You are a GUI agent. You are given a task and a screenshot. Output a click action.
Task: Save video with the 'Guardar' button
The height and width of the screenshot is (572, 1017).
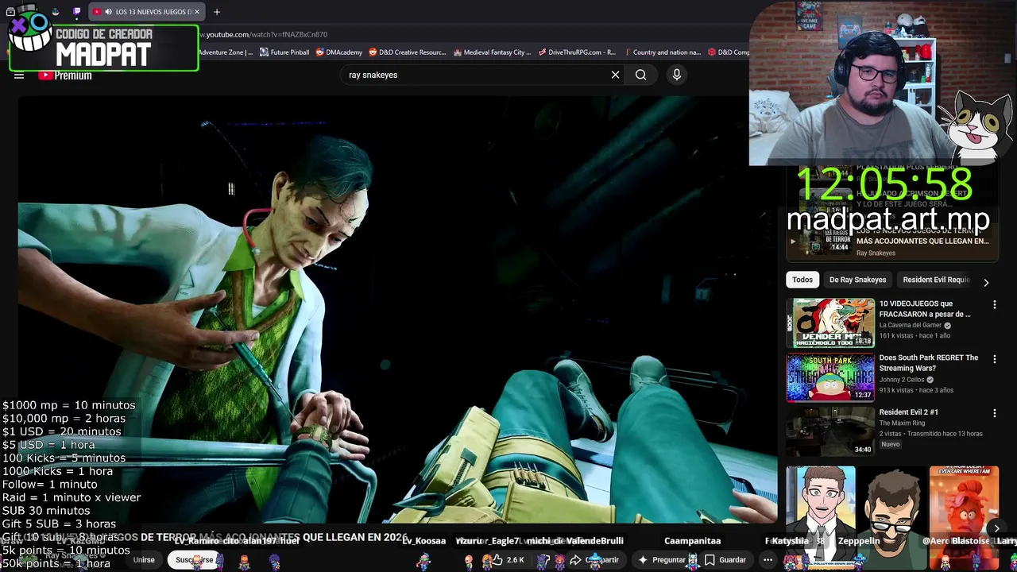tap(726, 560)
